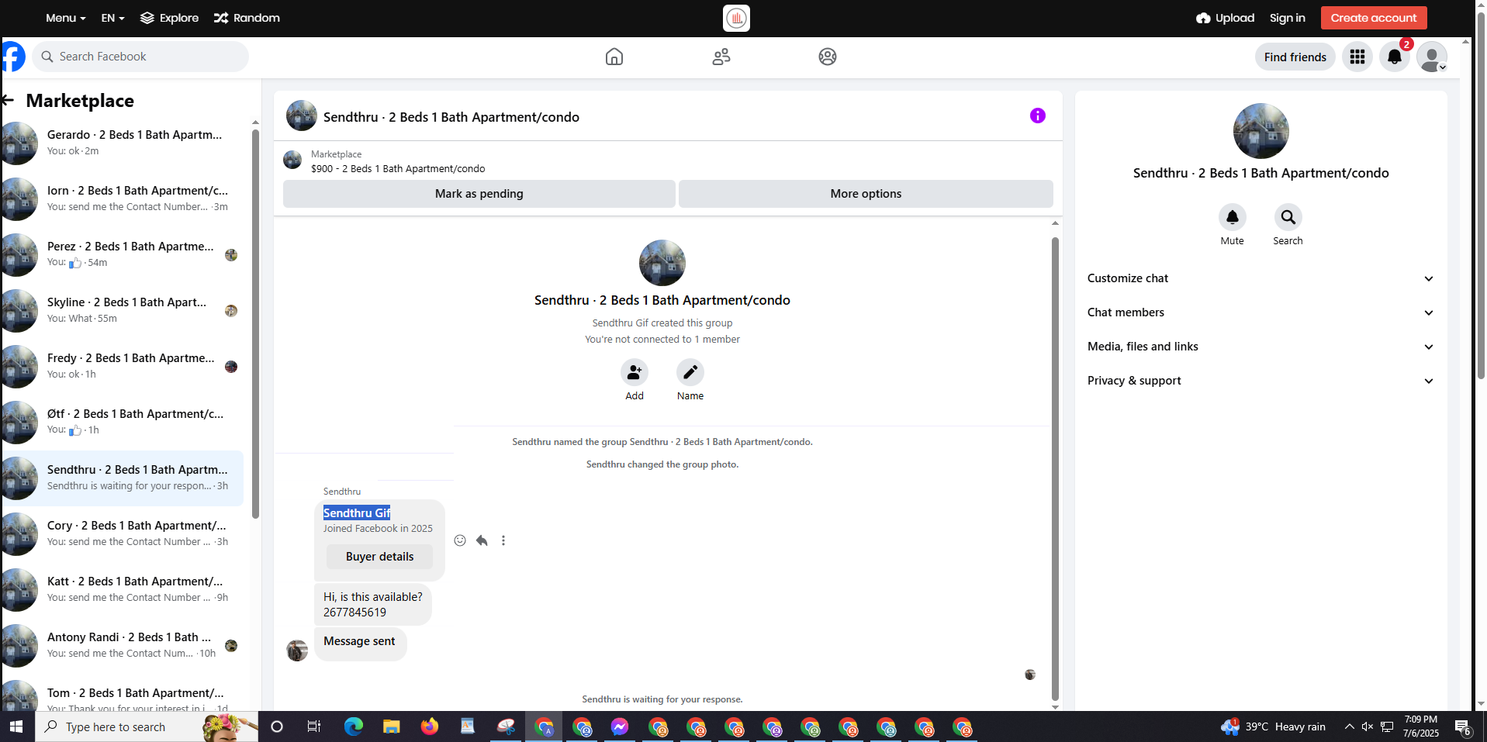Open the Groups icon in top navigation
Screen dimensions: 1487x742
click(x=828, y=57)
